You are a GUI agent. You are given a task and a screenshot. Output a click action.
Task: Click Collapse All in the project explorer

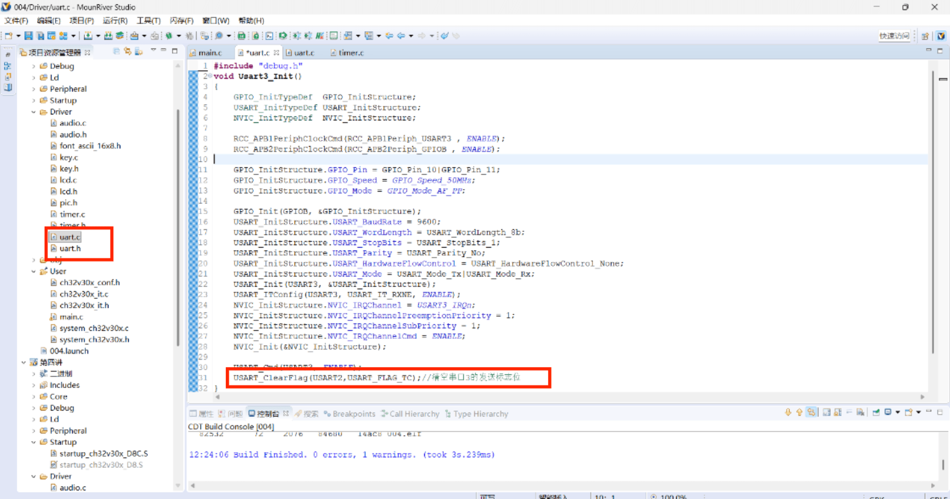pos(116,51)
